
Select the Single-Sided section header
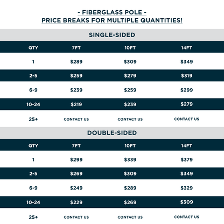112,35
